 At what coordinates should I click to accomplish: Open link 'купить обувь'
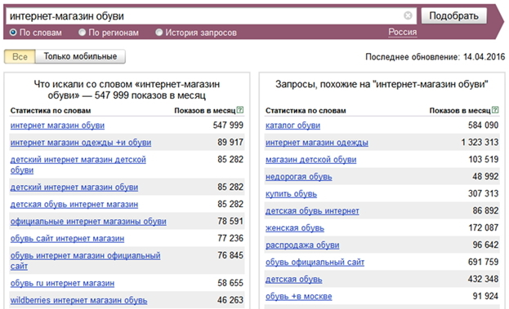click(x=291, y=194)
